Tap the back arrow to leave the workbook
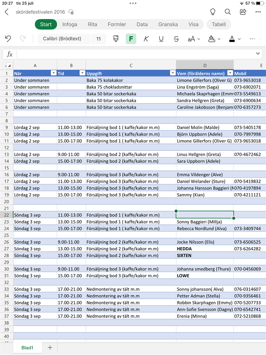The image size is (266, 355). (7, 12)
